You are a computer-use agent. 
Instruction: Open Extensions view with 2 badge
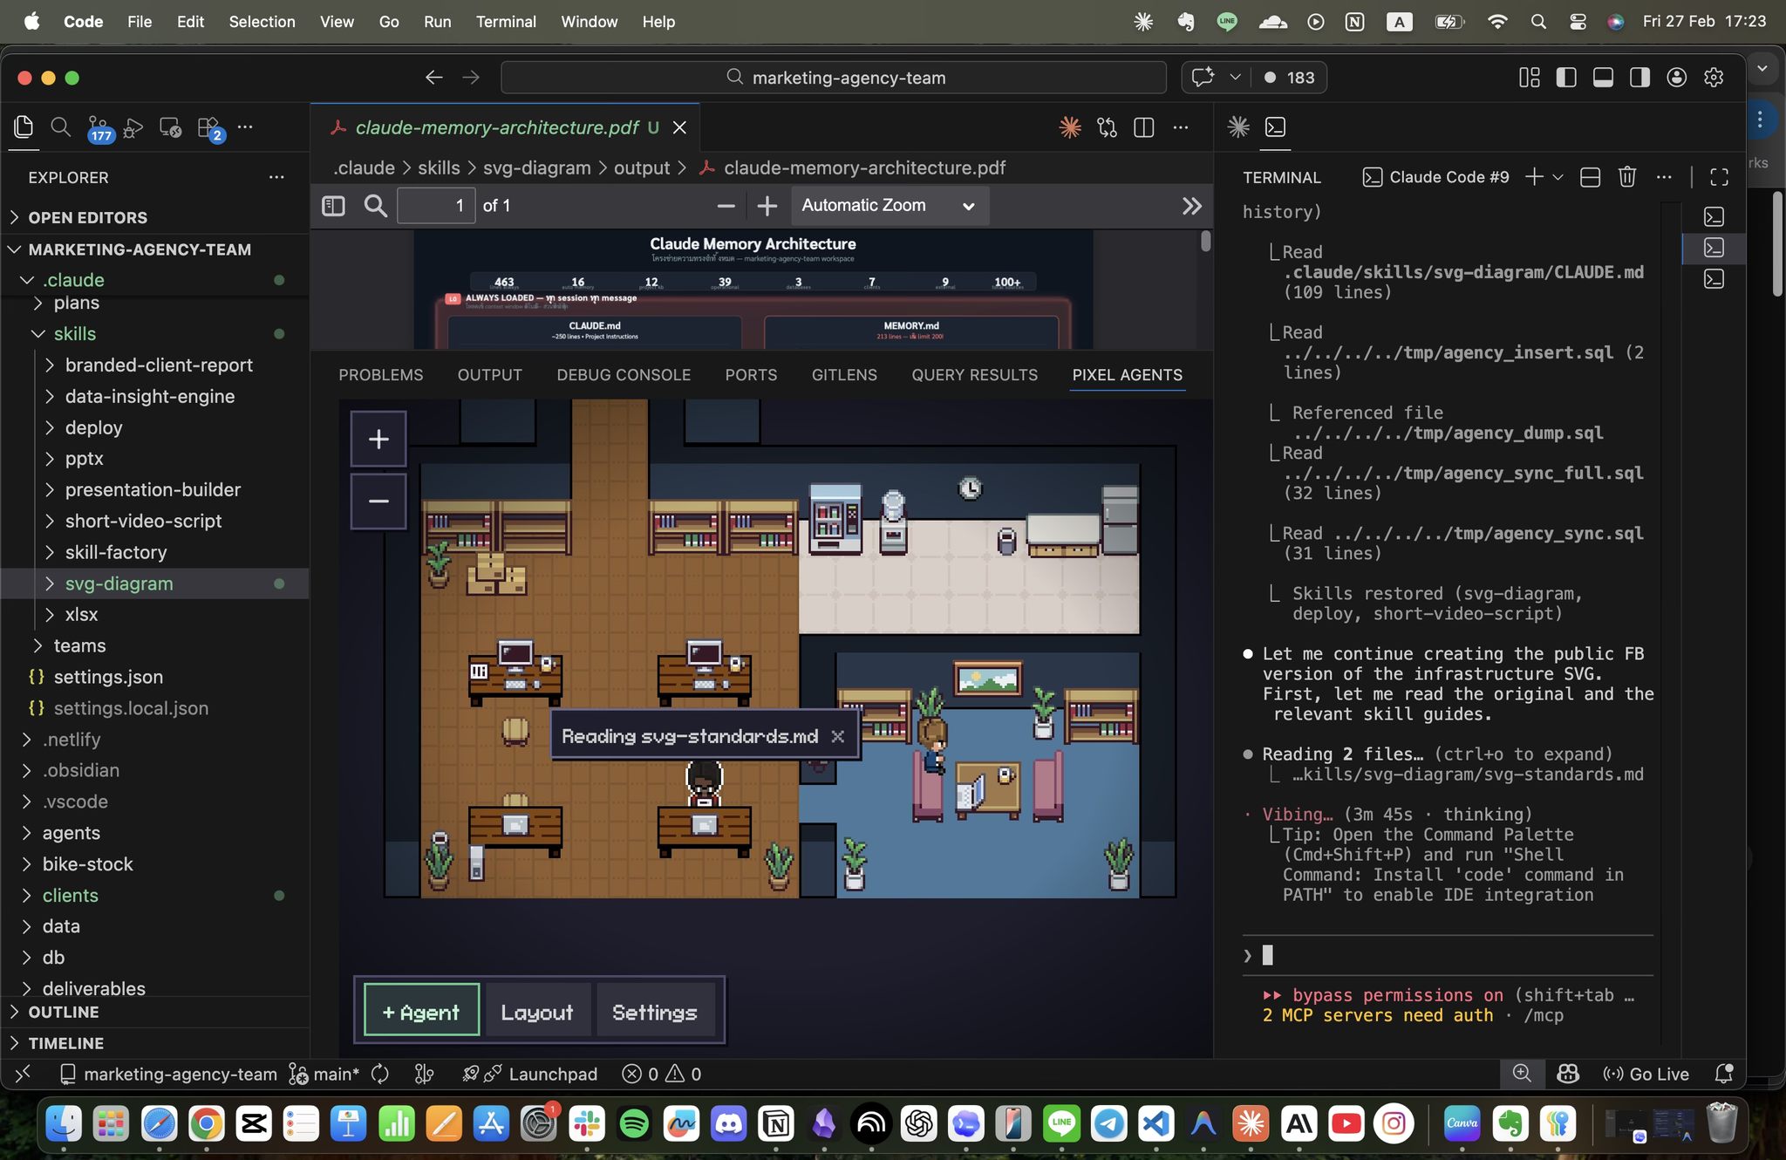(209, 128)
